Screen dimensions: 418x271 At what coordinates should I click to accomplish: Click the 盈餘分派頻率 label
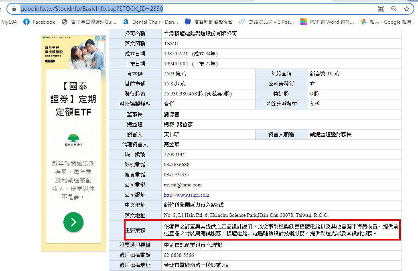(x=281, y=104)
